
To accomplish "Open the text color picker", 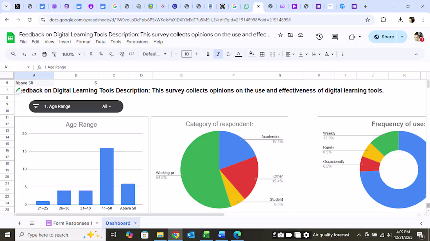I will [x=238, y=54].
